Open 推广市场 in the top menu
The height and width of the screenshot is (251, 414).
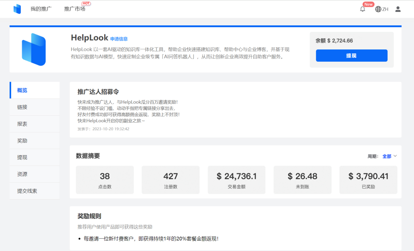coord(75,9)
